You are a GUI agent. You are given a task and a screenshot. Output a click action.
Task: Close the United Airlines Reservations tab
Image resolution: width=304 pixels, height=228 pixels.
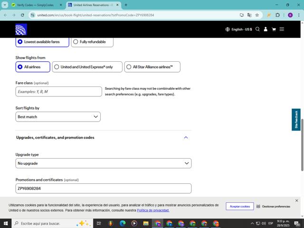[x=117, y=5]
